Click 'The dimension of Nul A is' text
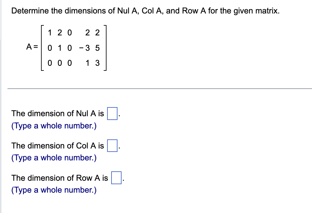The width and height of the screenshot is (312, 213). 58,113
